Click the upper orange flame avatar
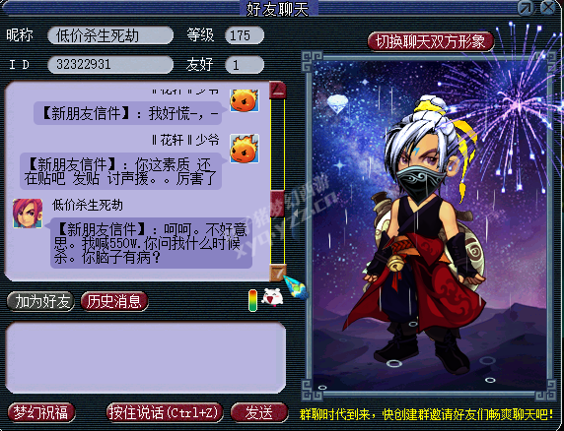This screenshot has height=431, width=564. click(x=245, y=100)
